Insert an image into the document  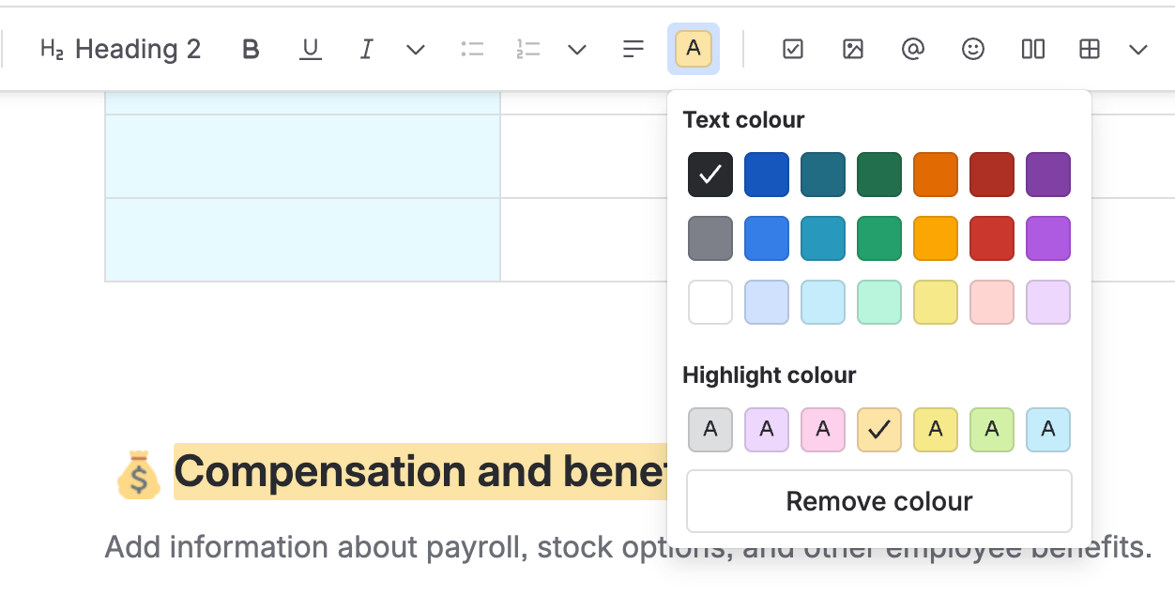[x=852, y=49]
